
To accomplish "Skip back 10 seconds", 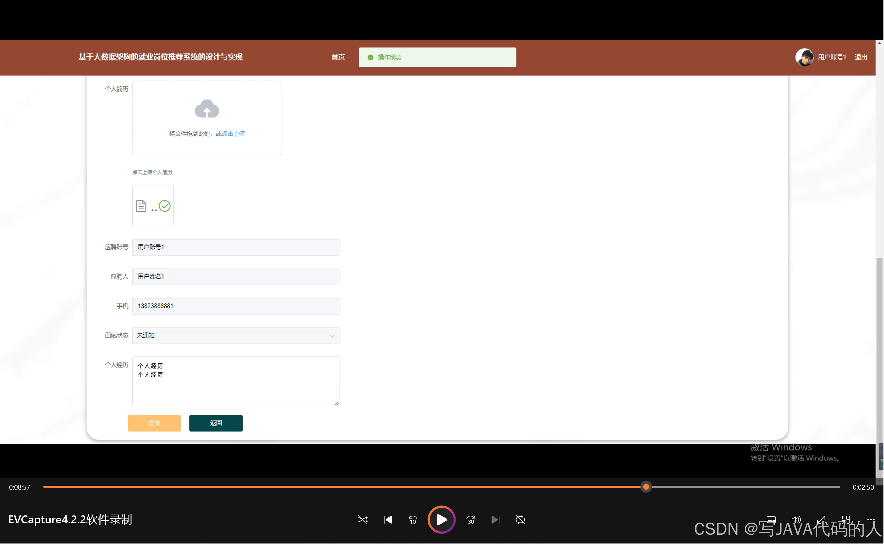I will (x=413, y=520).
